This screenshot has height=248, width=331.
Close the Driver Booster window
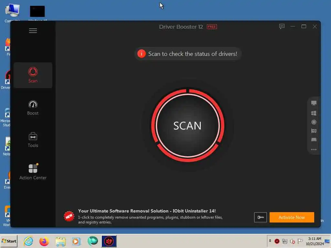315,26
